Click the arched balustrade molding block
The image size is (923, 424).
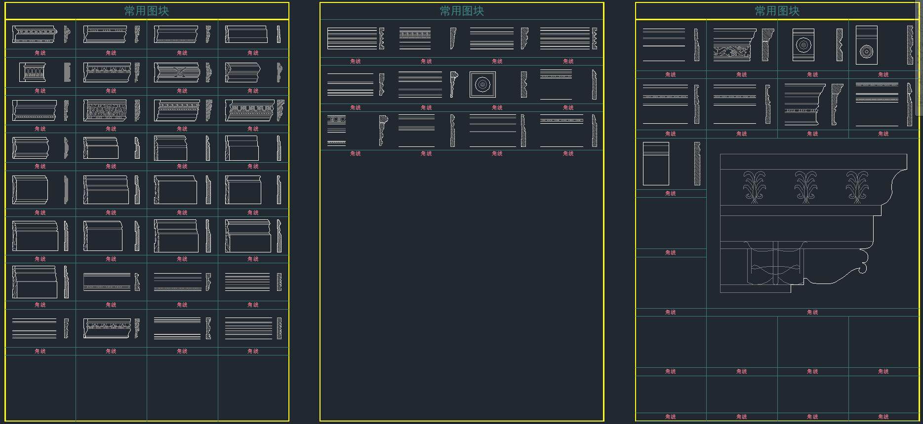pyautogui.click(x=33, y=72)
